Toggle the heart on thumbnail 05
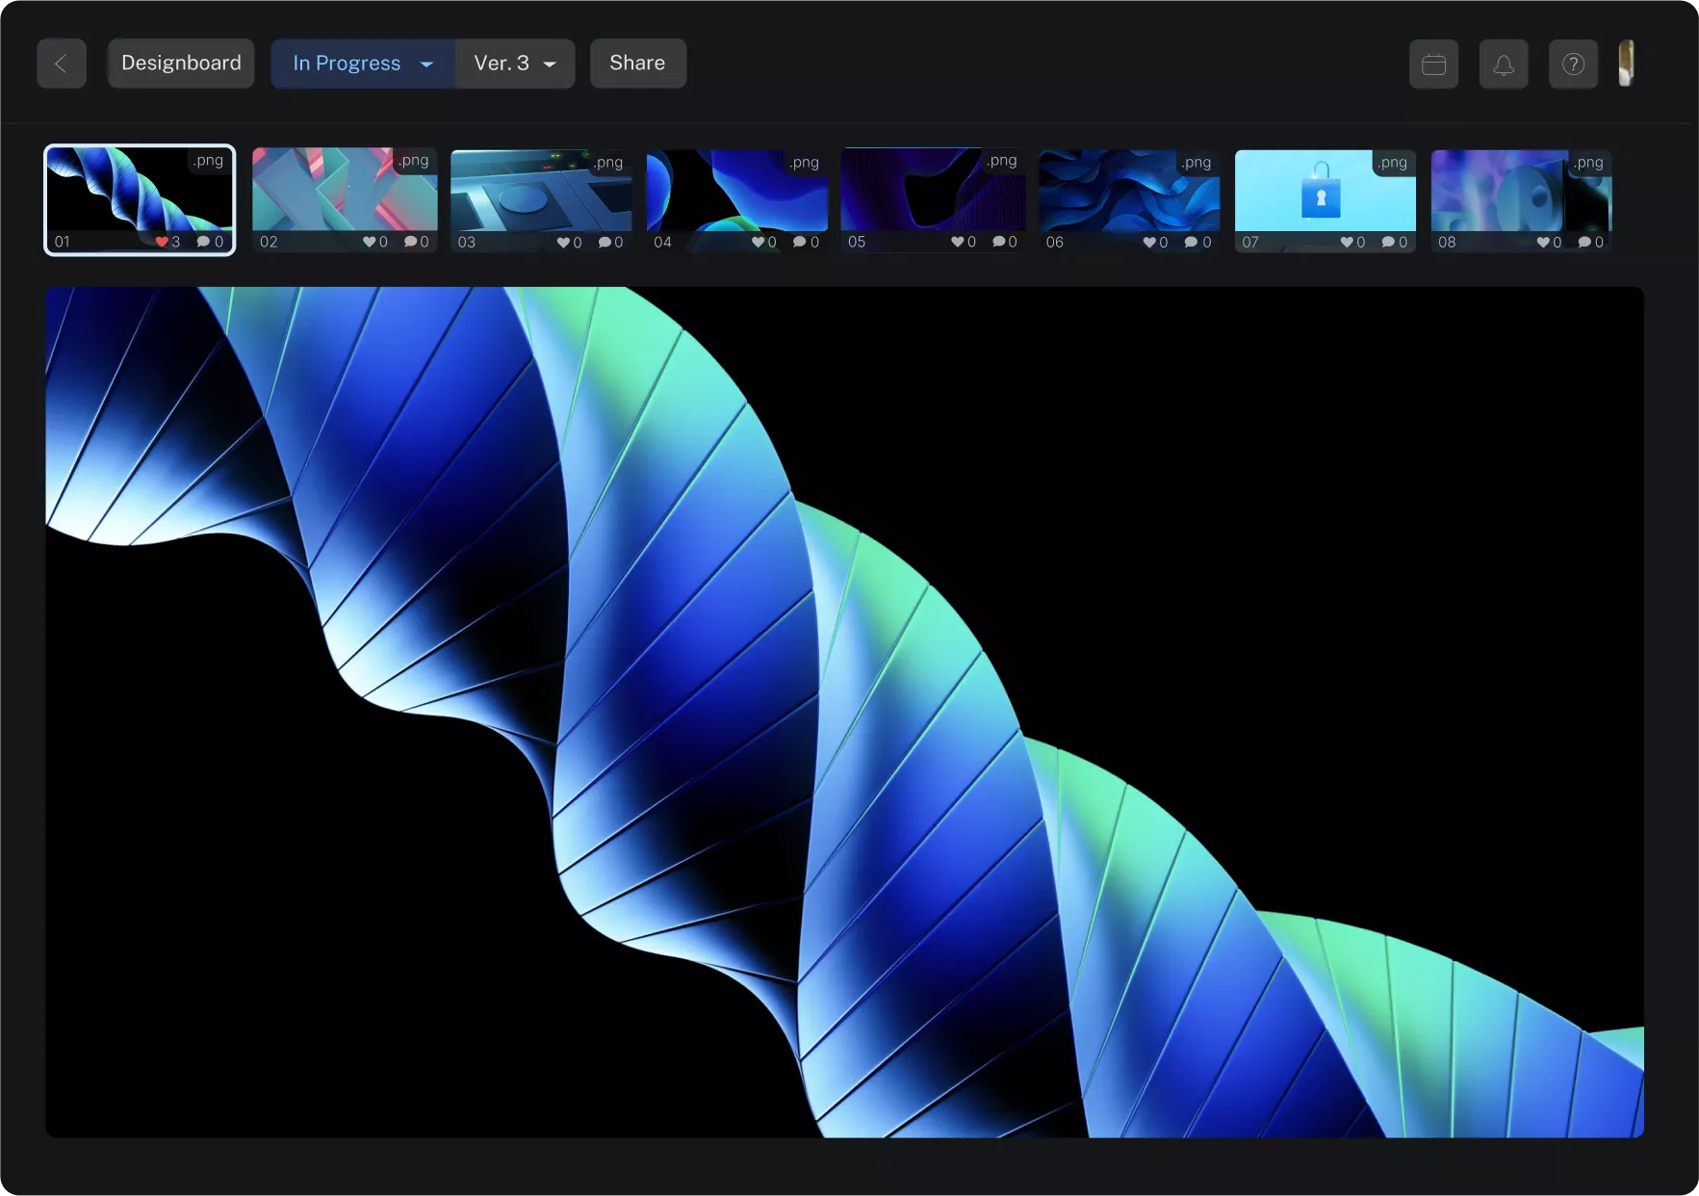The width and height of the screenshot is (1699, 1196). pos(958,242)
